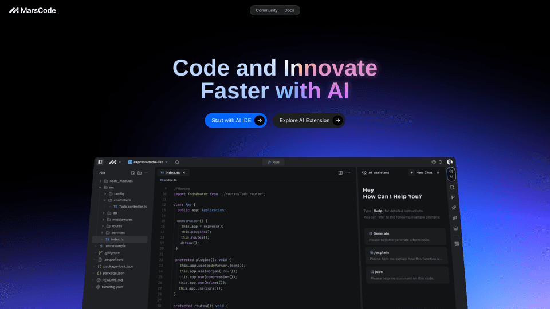
Task: Select the .sequelizerc file
Action: [x=111, y=260]
